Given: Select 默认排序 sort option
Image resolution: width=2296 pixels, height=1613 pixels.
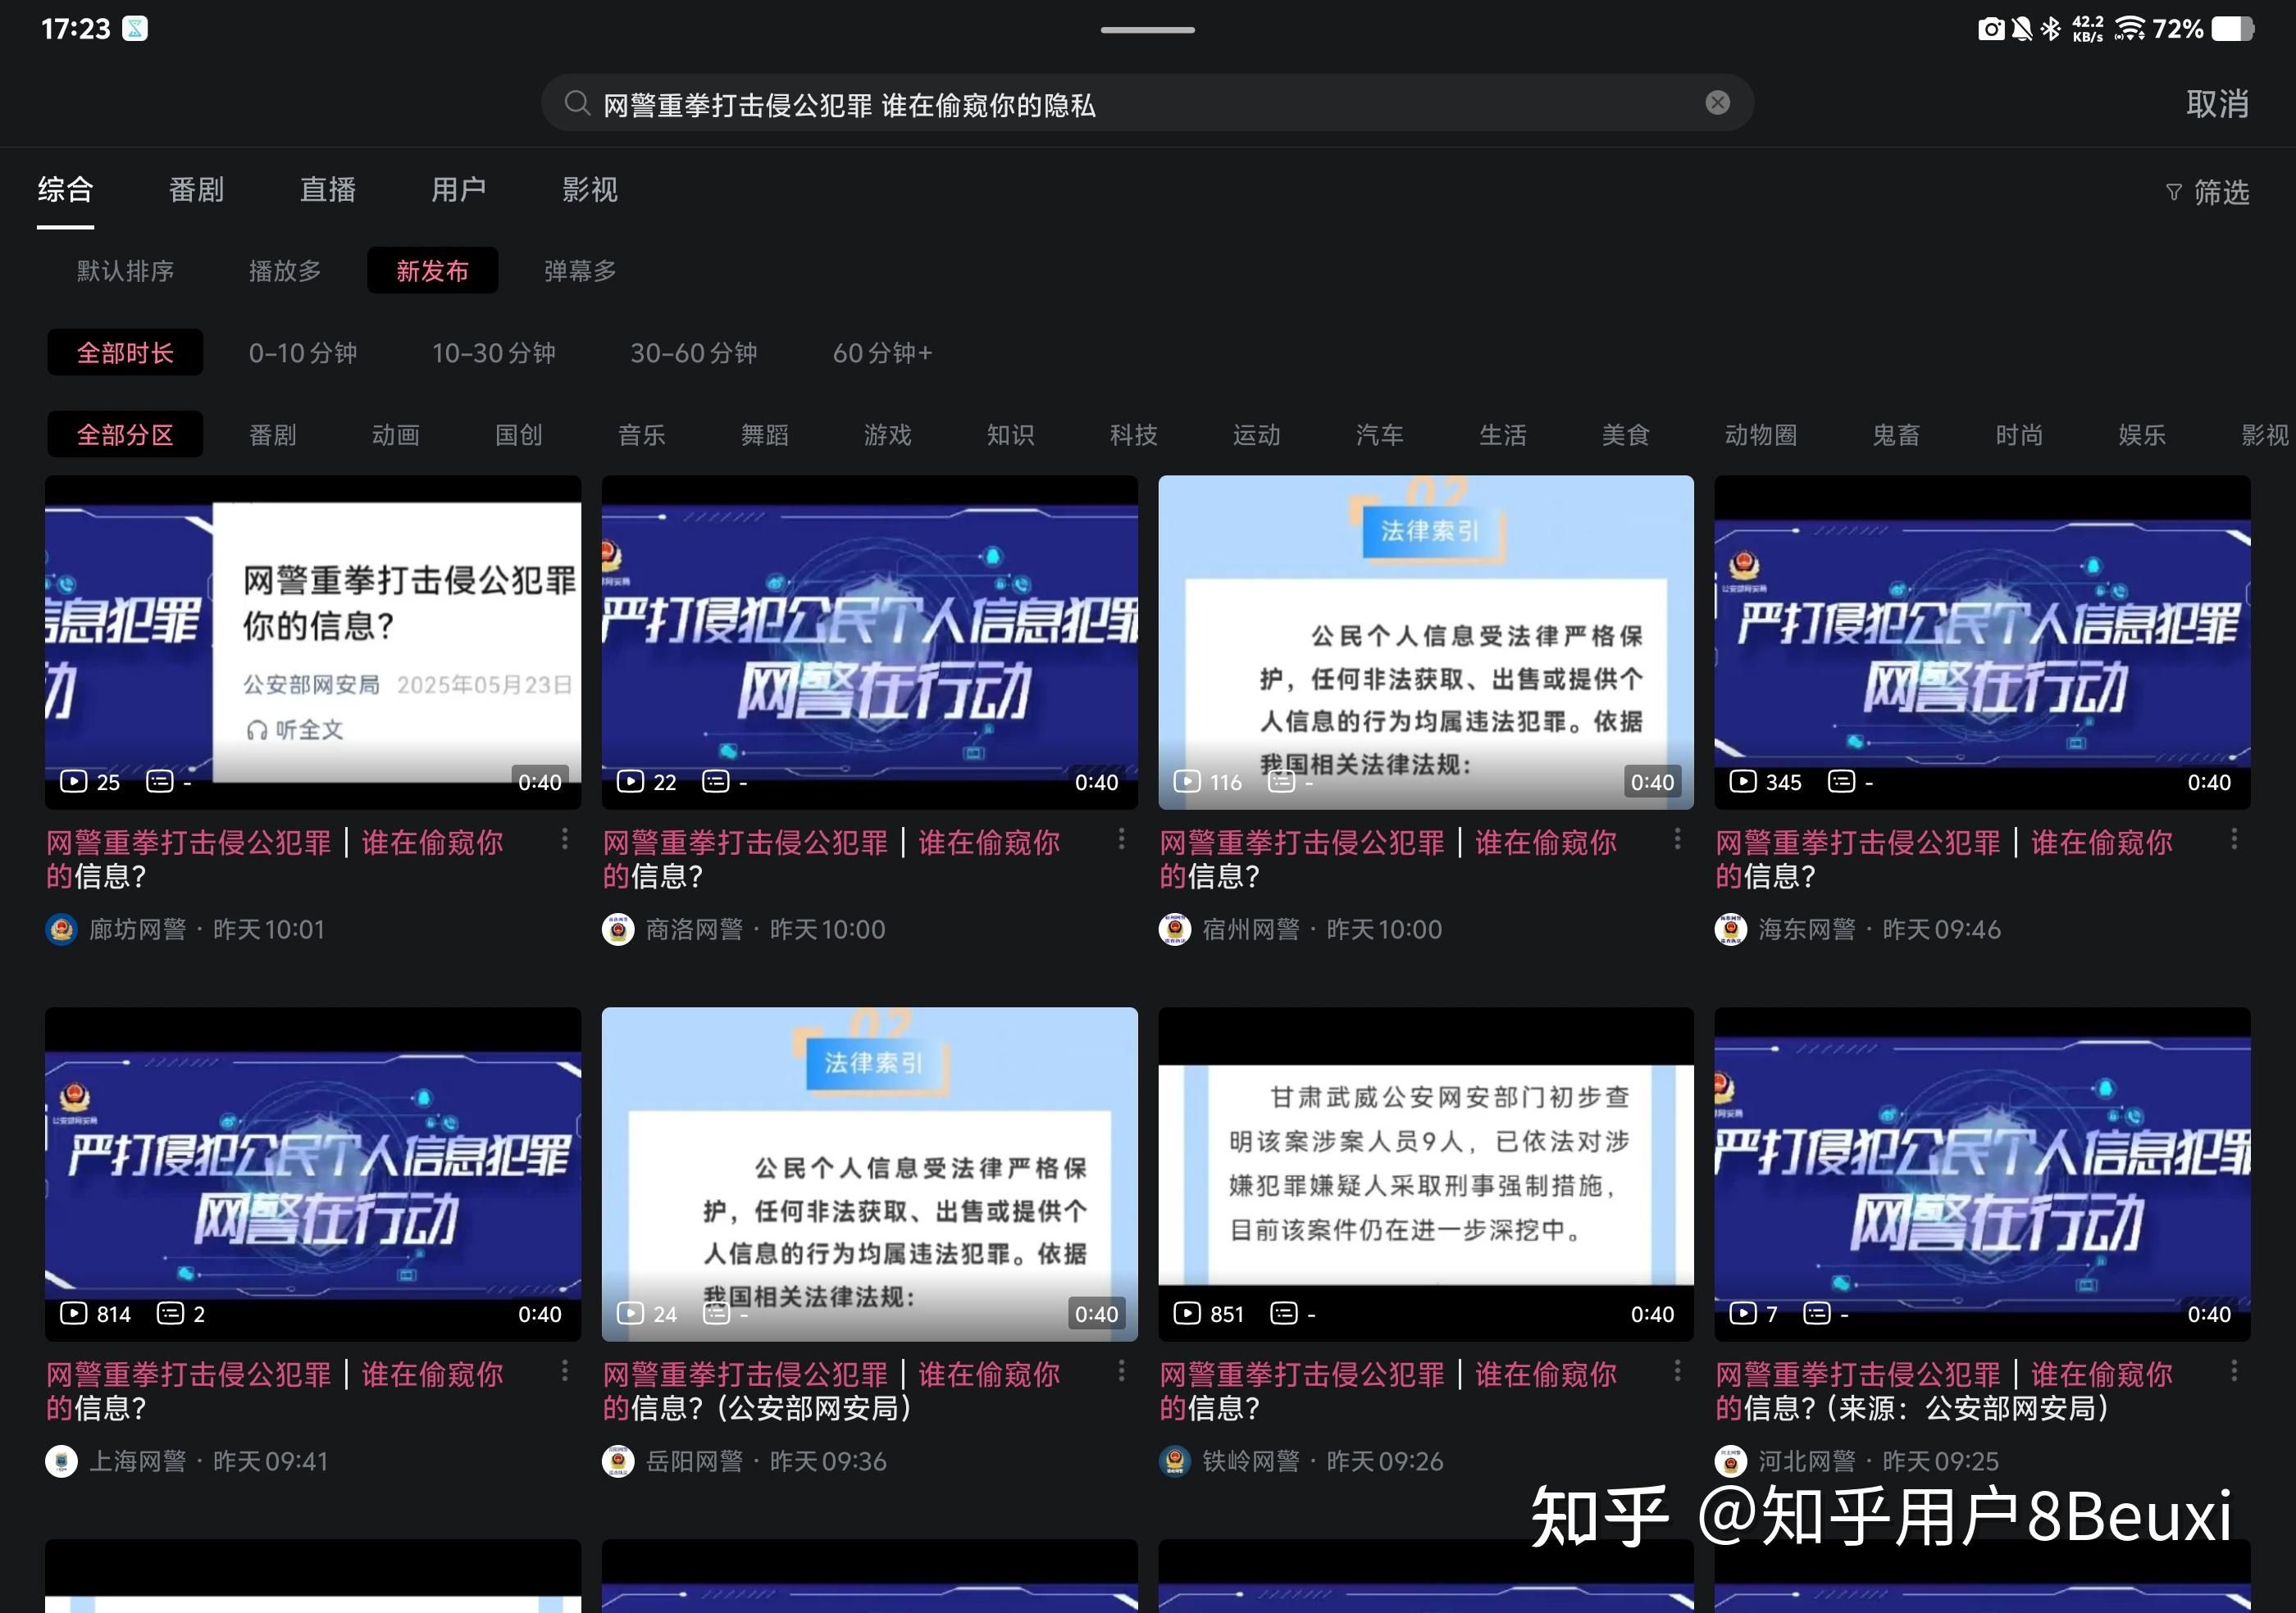Looking at the screenshot, I should (x=125, y=270).
